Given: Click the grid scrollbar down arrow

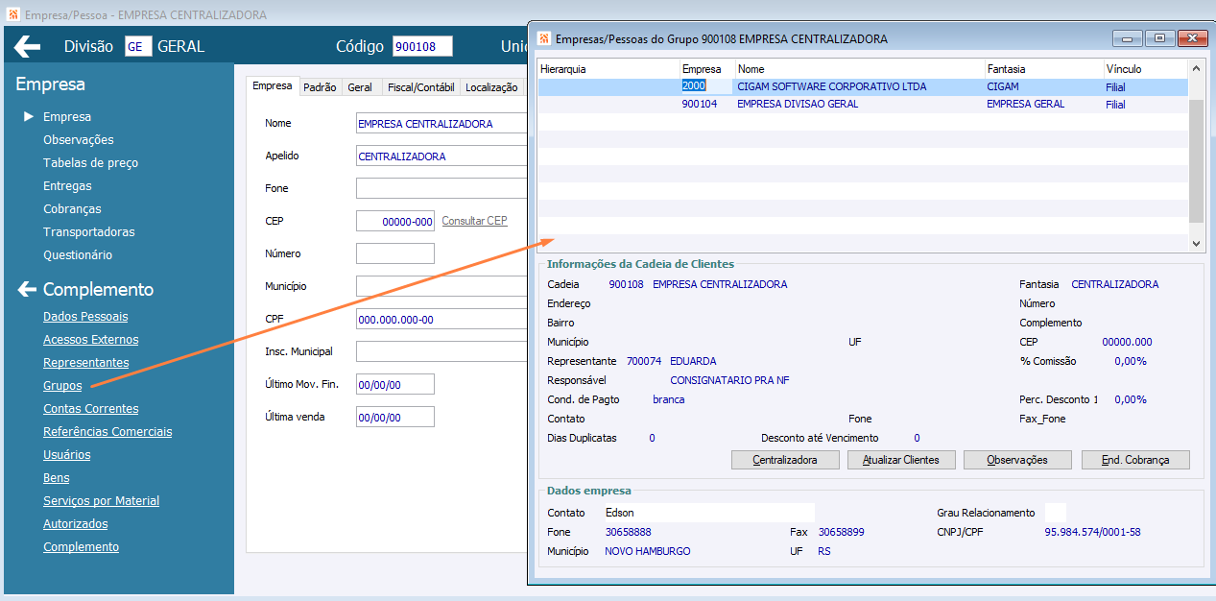Looking at the screenshot, I should (x=1196, y=244).
